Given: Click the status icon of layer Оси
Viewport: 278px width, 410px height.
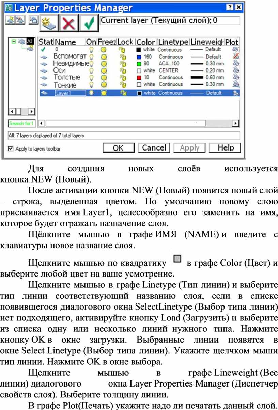Looking at the screenshot, I should tap(44, 70).
